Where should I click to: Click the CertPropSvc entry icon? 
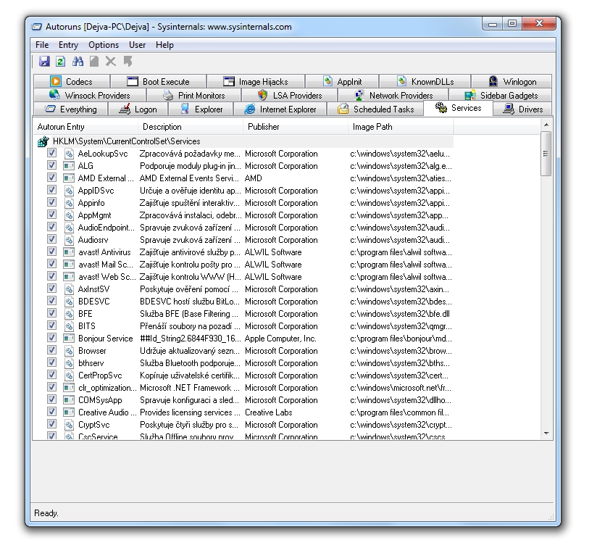coord(69,375)
